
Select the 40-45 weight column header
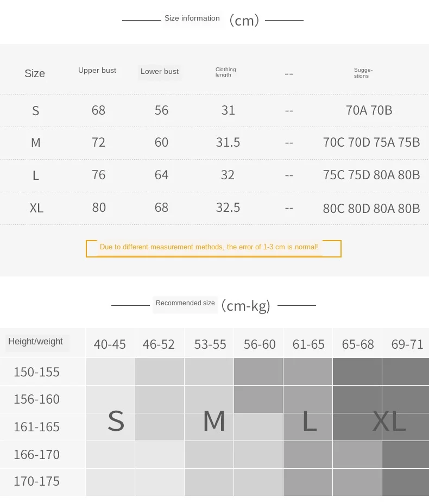coord(110,344)
